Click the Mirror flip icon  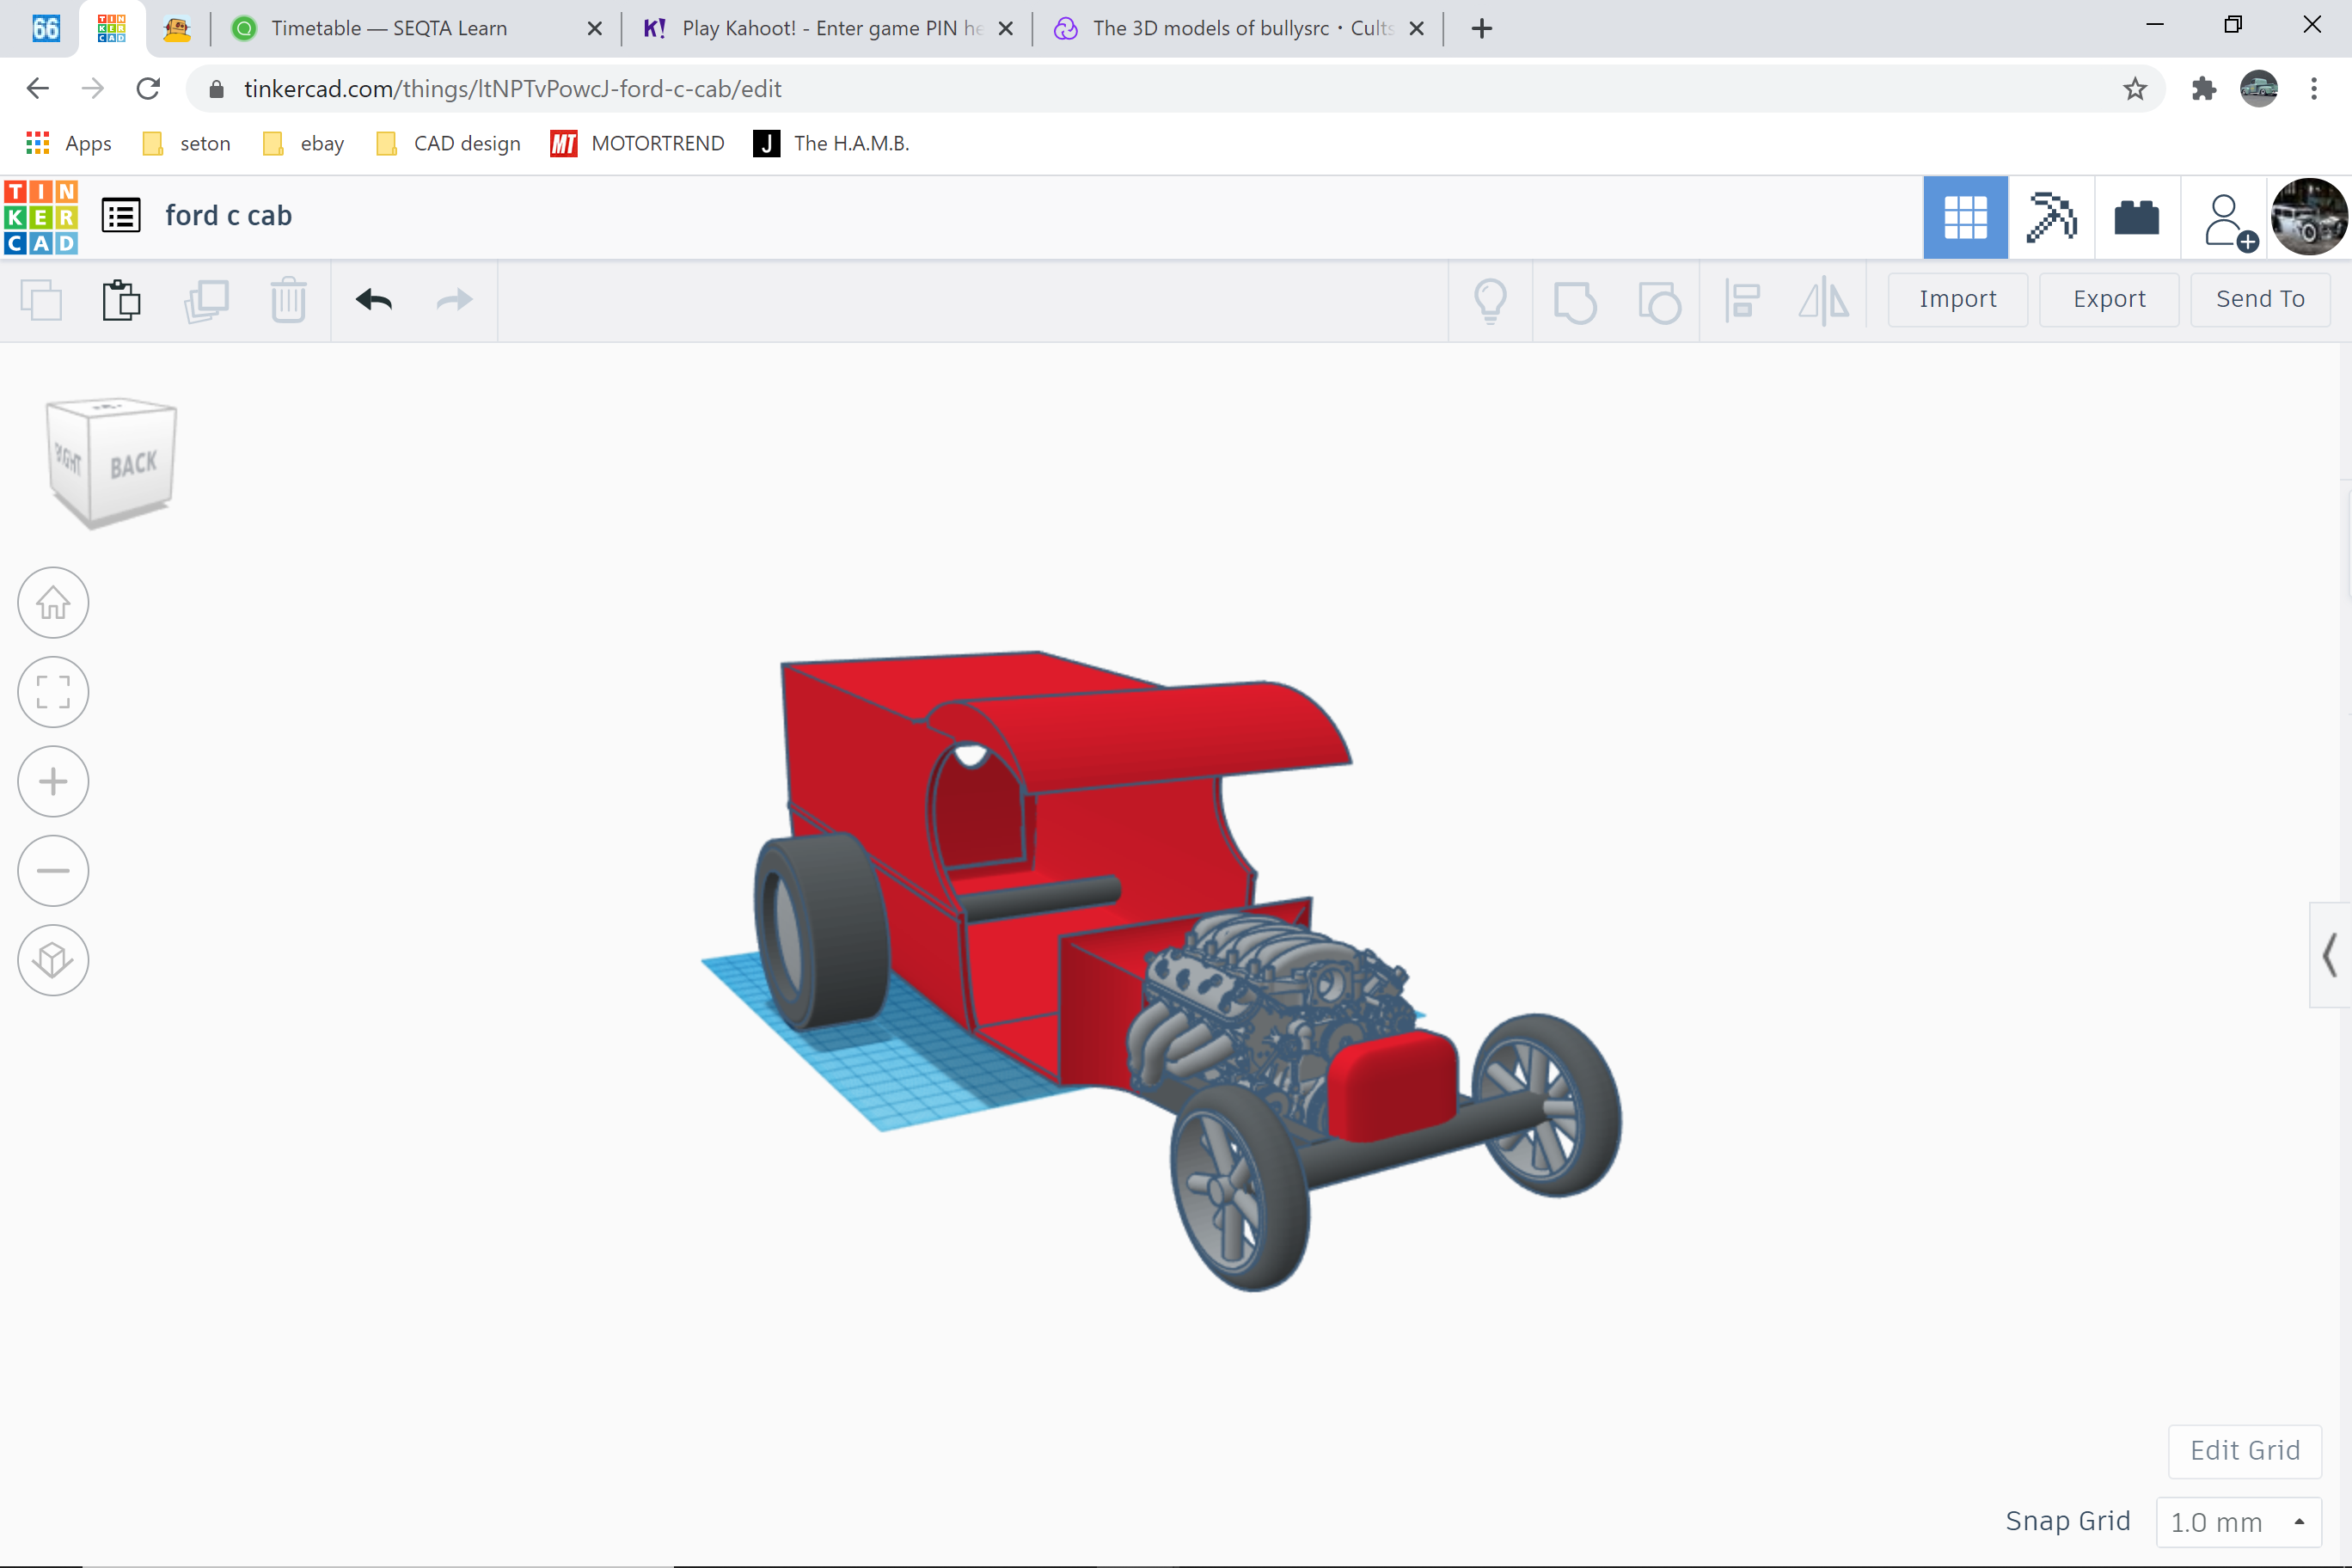1823,300
